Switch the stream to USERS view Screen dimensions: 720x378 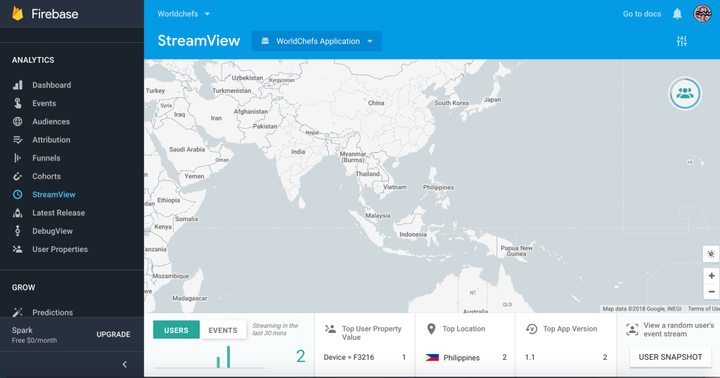coord(176,330)
